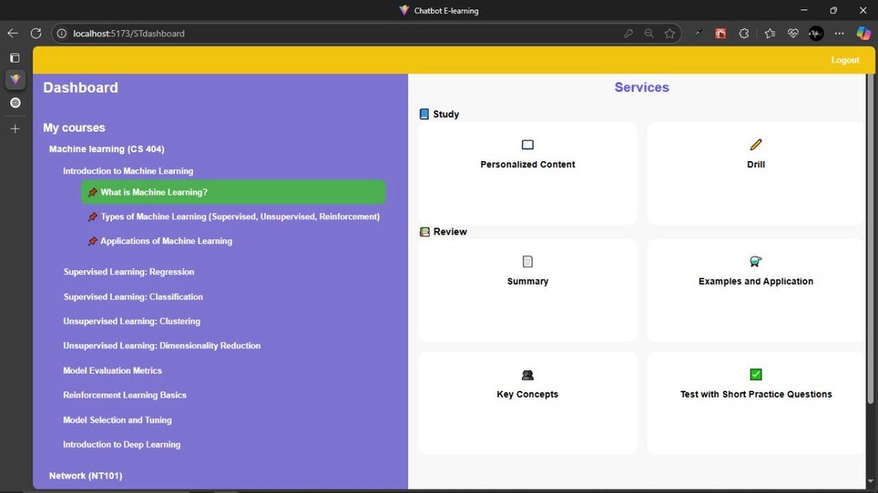Click the Summary document icon
878x493 pixels.
(527, 262)
